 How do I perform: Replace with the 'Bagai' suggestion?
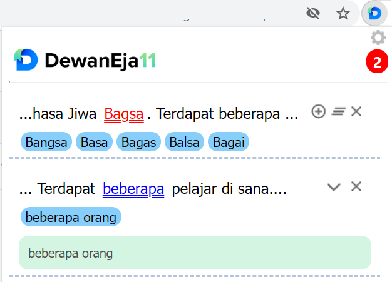click(229, 142)
